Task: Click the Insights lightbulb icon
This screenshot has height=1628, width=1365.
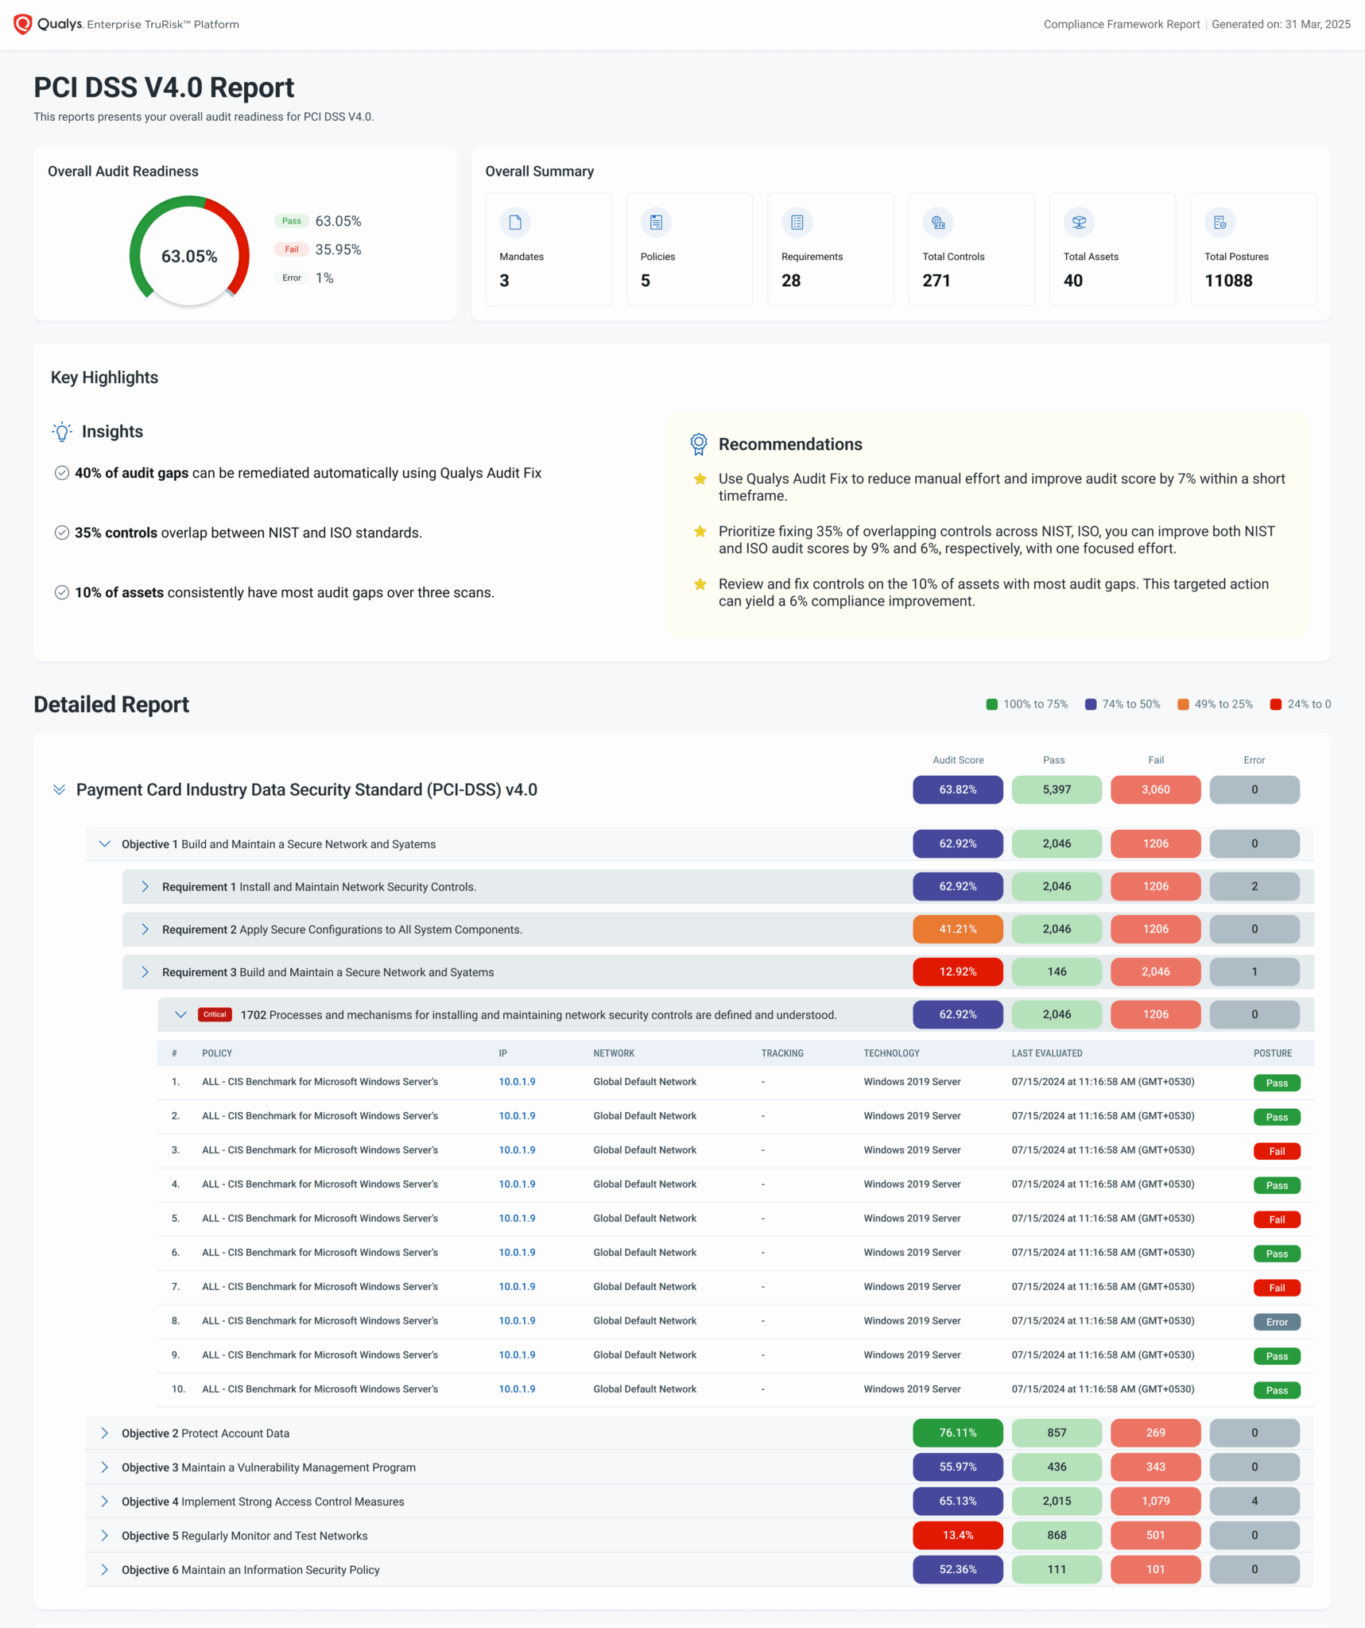Action: pos(61,432)
